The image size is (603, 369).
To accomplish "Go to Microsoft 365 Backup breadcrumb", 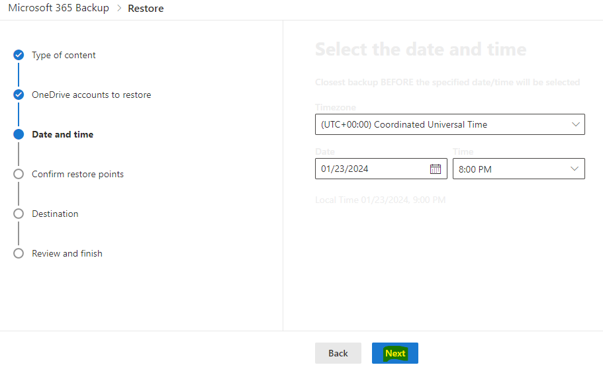I will 58,8.
